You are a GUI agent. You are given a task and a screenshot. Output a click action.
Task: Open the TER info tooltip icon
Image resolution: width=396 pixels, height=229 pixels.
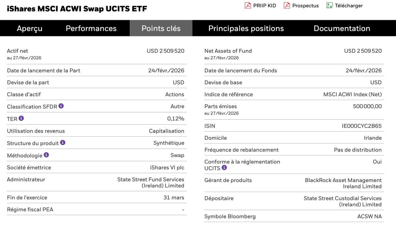21,118
